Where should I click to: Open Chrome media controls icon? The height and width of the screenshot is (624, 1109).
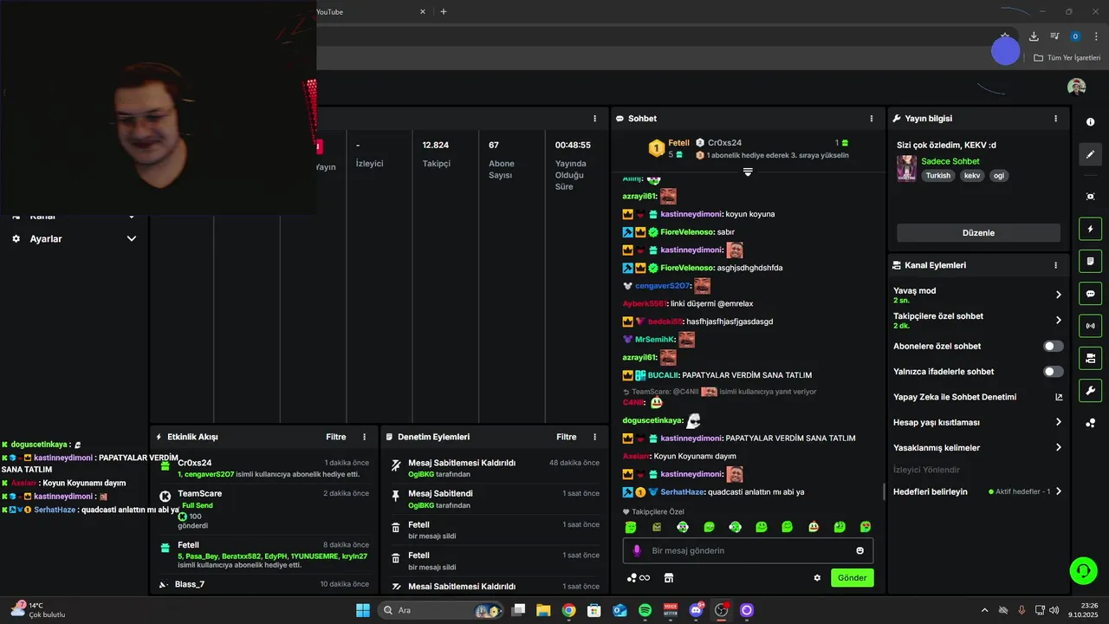click(x=1054, y=36)
